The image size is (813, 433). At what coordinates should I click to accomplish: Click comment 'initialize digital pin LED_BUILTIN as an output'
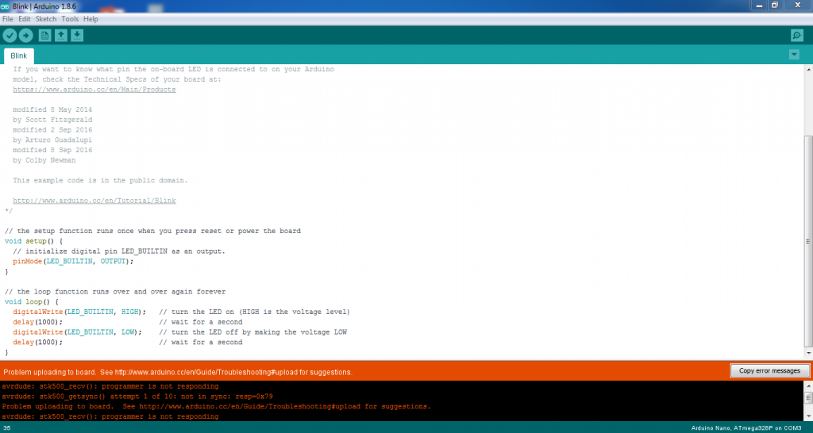[x=119, y=251]
